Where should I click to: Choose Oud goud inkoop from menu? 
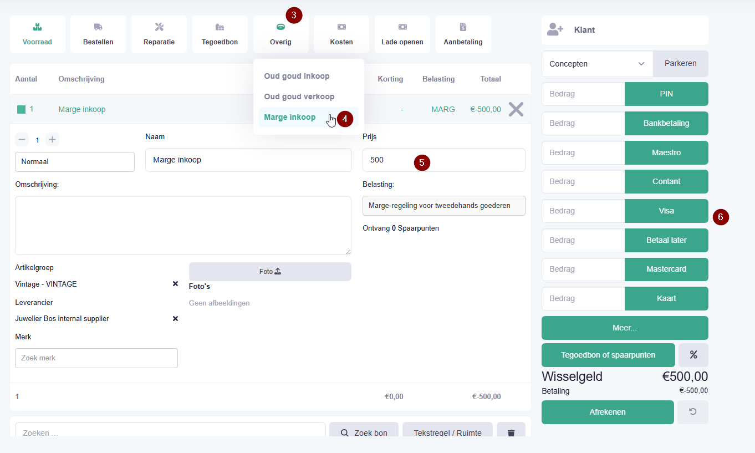pyautogui.click(x=297, y=76)
